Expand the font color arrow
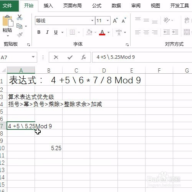The width and height of the screenshot is (192, 192). tap(108, 32)
